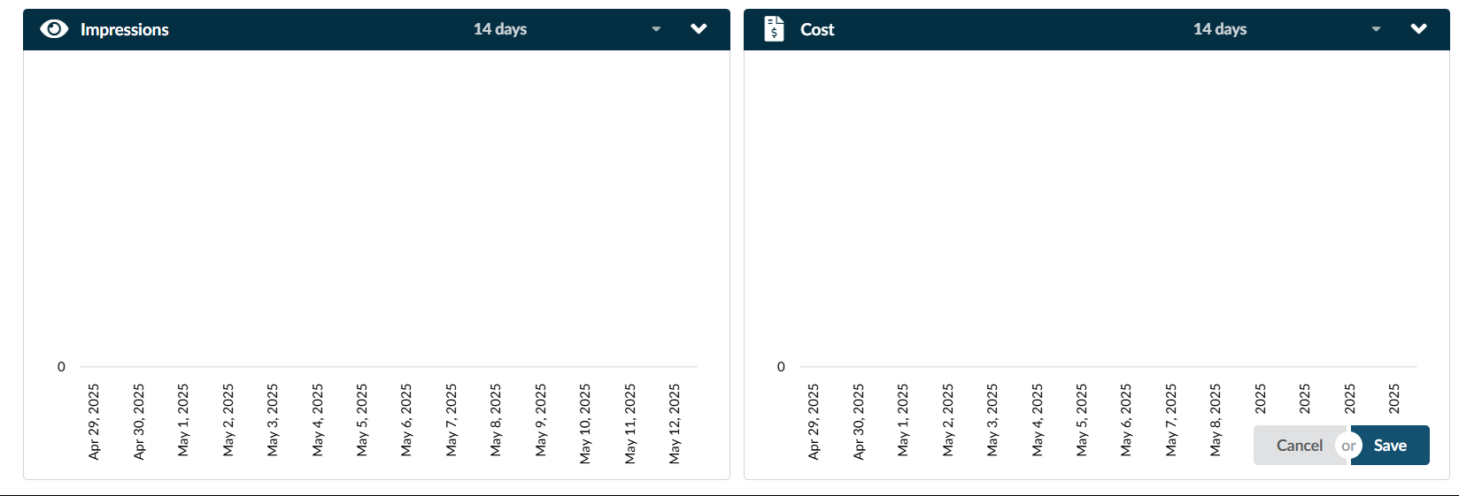
Task: Click the Apr 30, 2025 label in Cost chart
Action: coord(858,422)
